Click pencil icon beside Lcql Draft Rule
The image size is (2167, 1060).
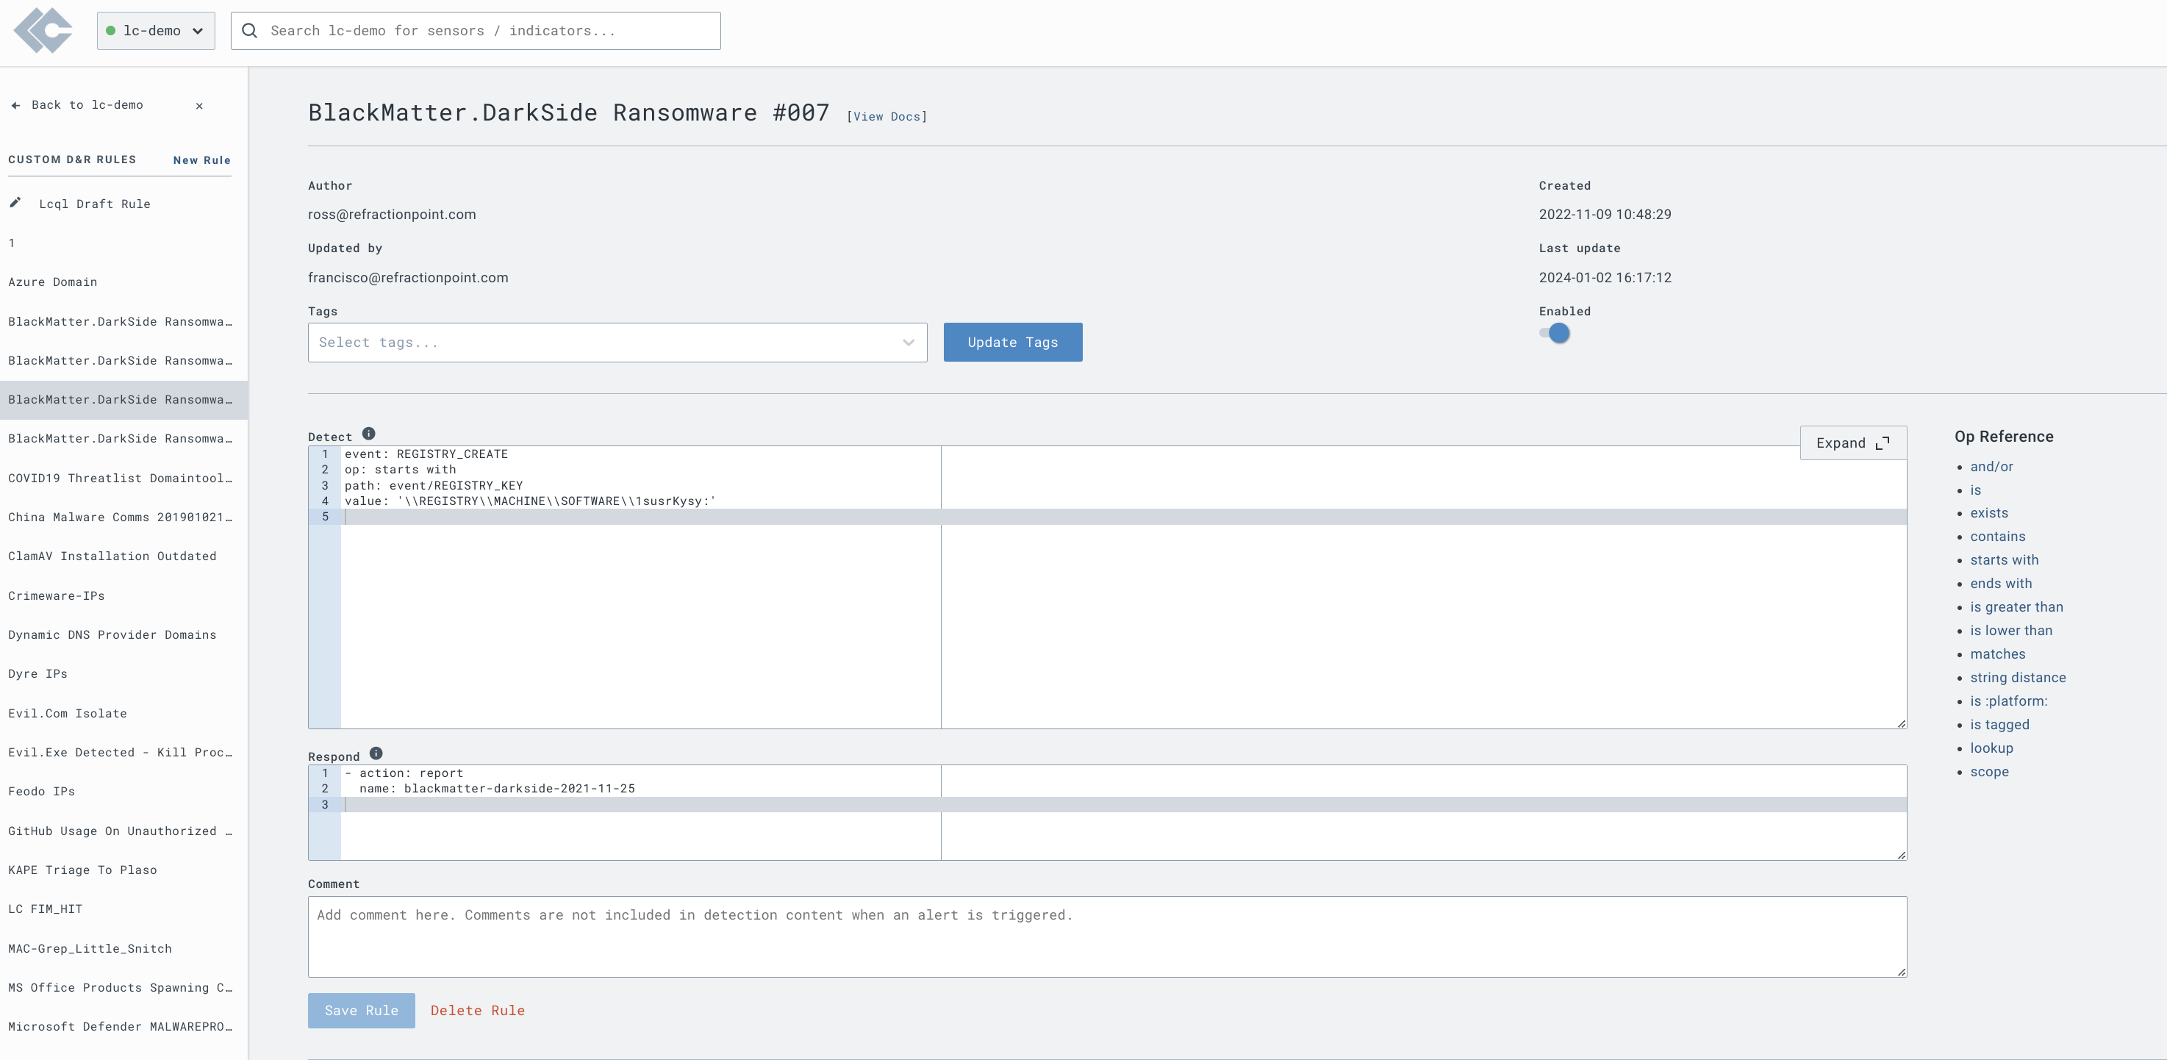(15, 203)
